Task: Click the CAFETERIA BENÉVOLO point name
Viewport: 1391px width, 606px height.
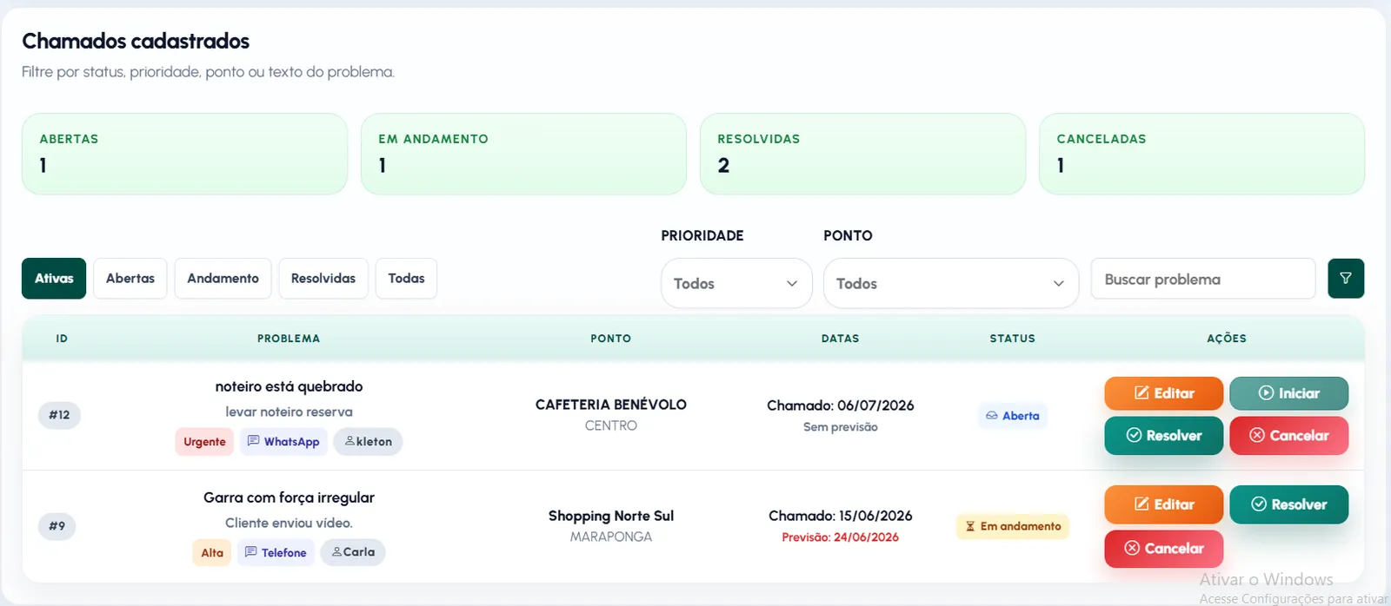Action: pyautogui.click(x=611, y=405)
